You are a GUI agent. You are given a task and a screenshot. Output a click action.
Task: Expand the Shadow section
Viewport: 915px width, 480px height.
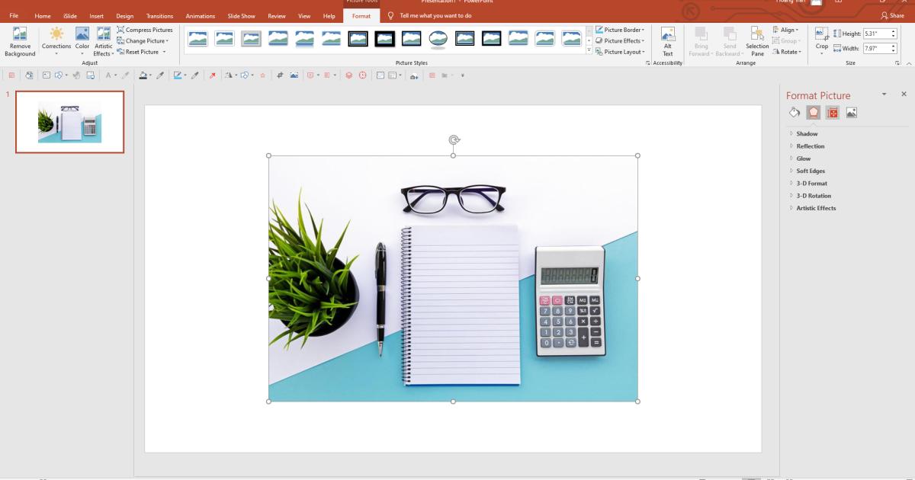click(807, 133)
